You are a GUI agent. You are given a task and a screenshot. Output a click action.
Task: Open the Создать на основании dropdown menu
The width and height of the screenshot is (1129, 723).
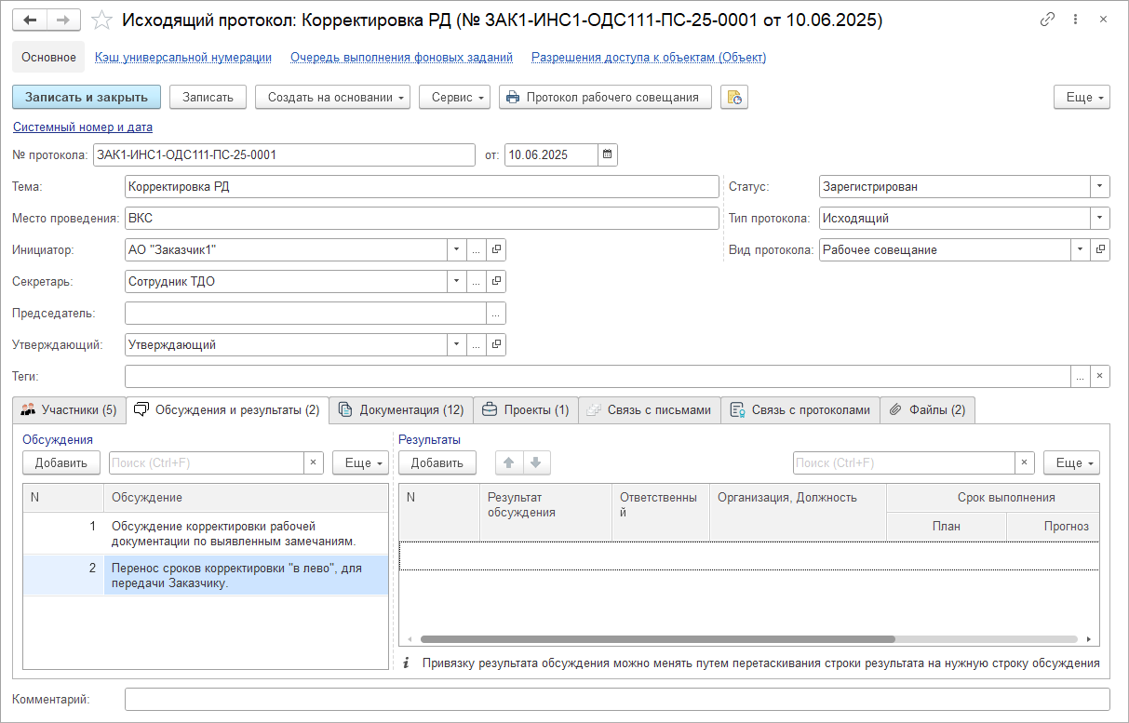coord(332,98)
